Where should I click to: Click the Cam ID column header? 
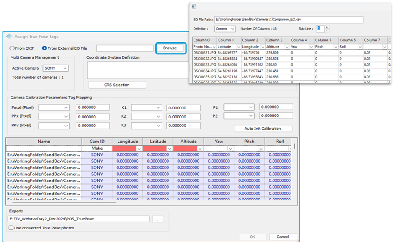coord(97,142)
